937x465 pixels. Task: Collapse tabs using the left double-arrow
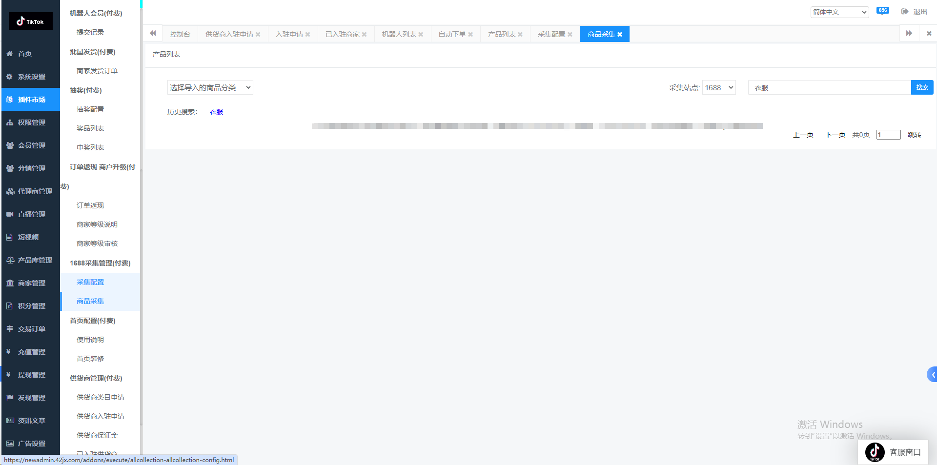point(153,33)
